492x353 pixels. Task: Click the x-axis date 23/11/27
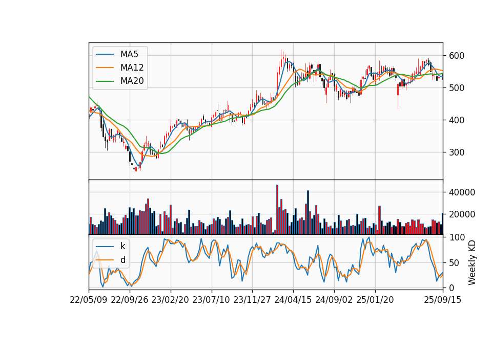[252, 300]
